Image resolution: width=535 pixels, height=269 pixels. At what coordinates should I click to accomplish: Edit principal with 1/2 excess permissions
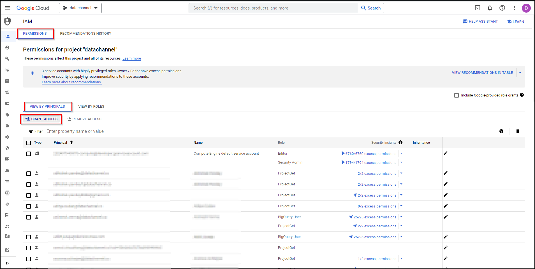446,258
